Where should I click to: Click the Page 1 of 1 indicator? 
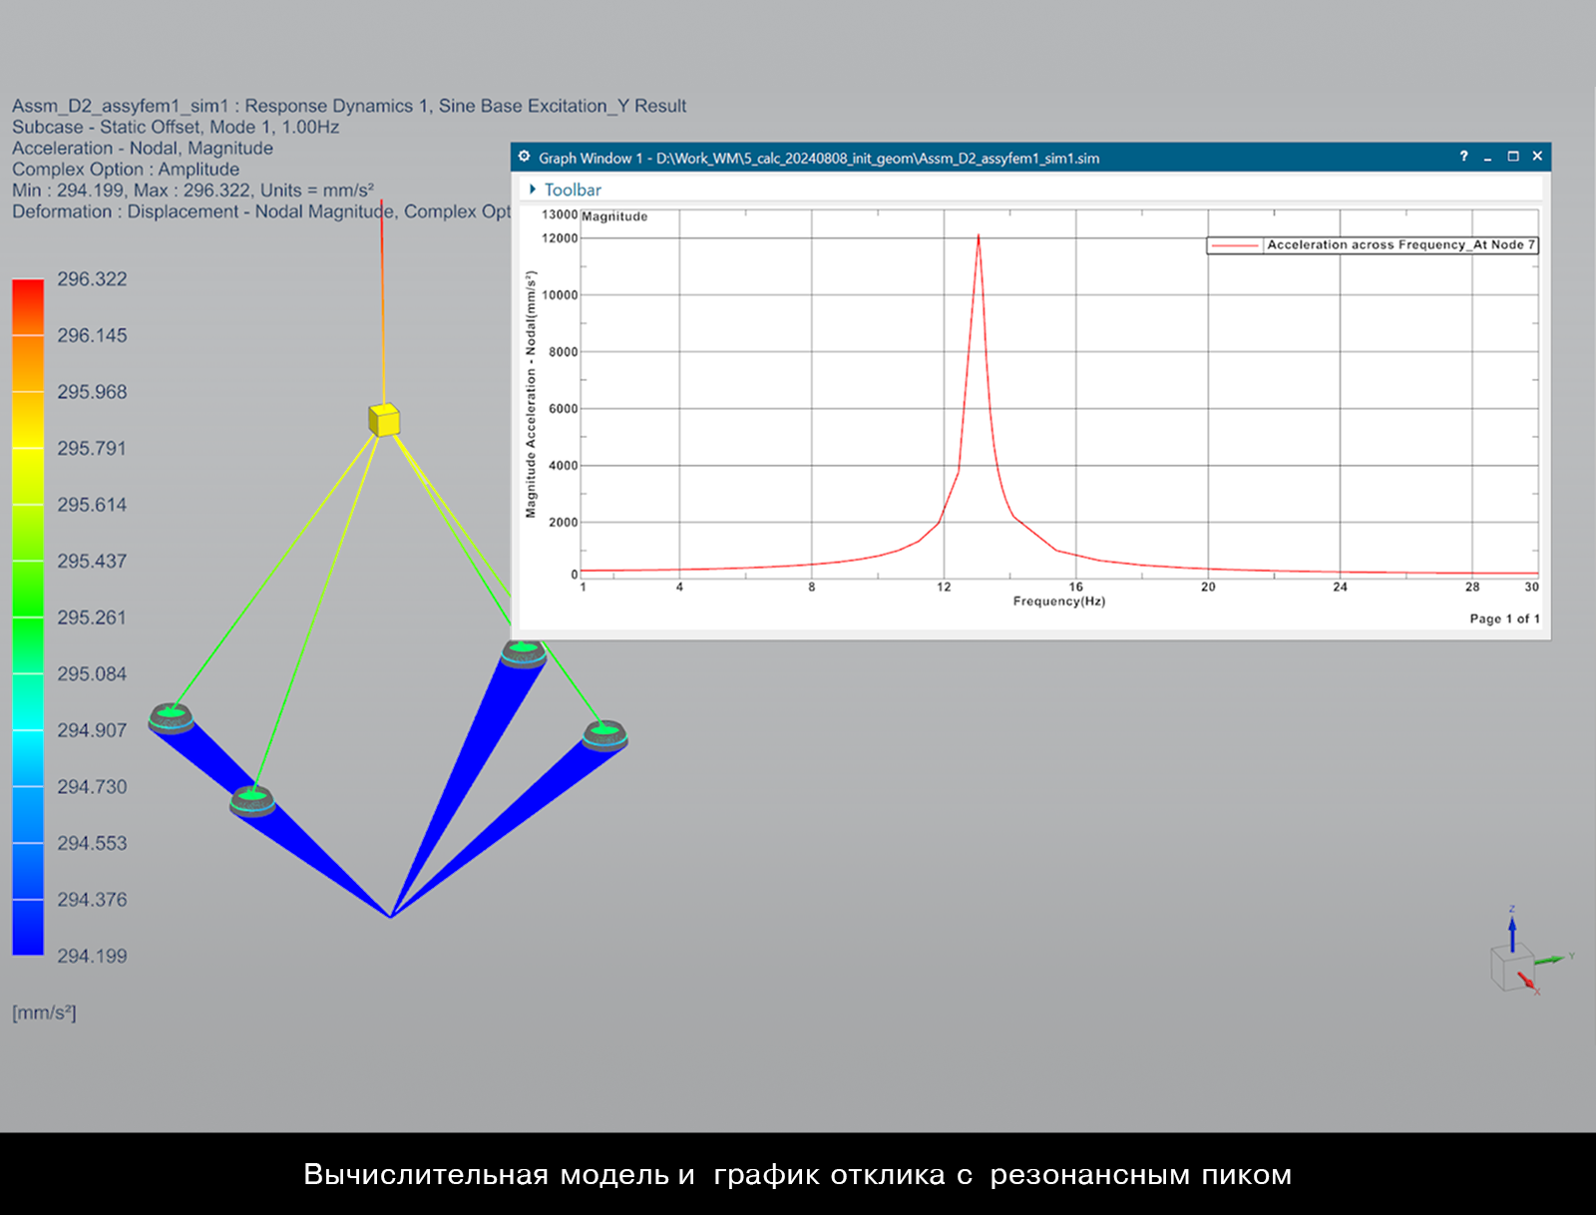(1504, 618)
